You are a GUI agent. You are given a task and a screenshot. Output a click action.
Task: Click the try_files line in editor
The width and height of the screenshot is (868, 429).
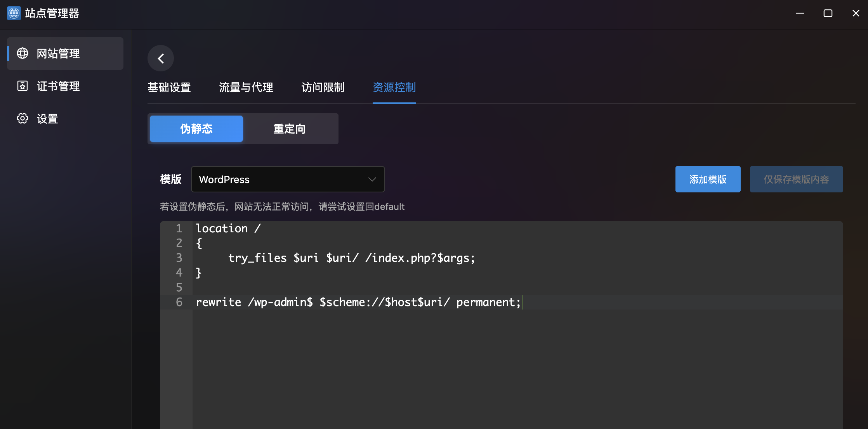coord(352,258)
